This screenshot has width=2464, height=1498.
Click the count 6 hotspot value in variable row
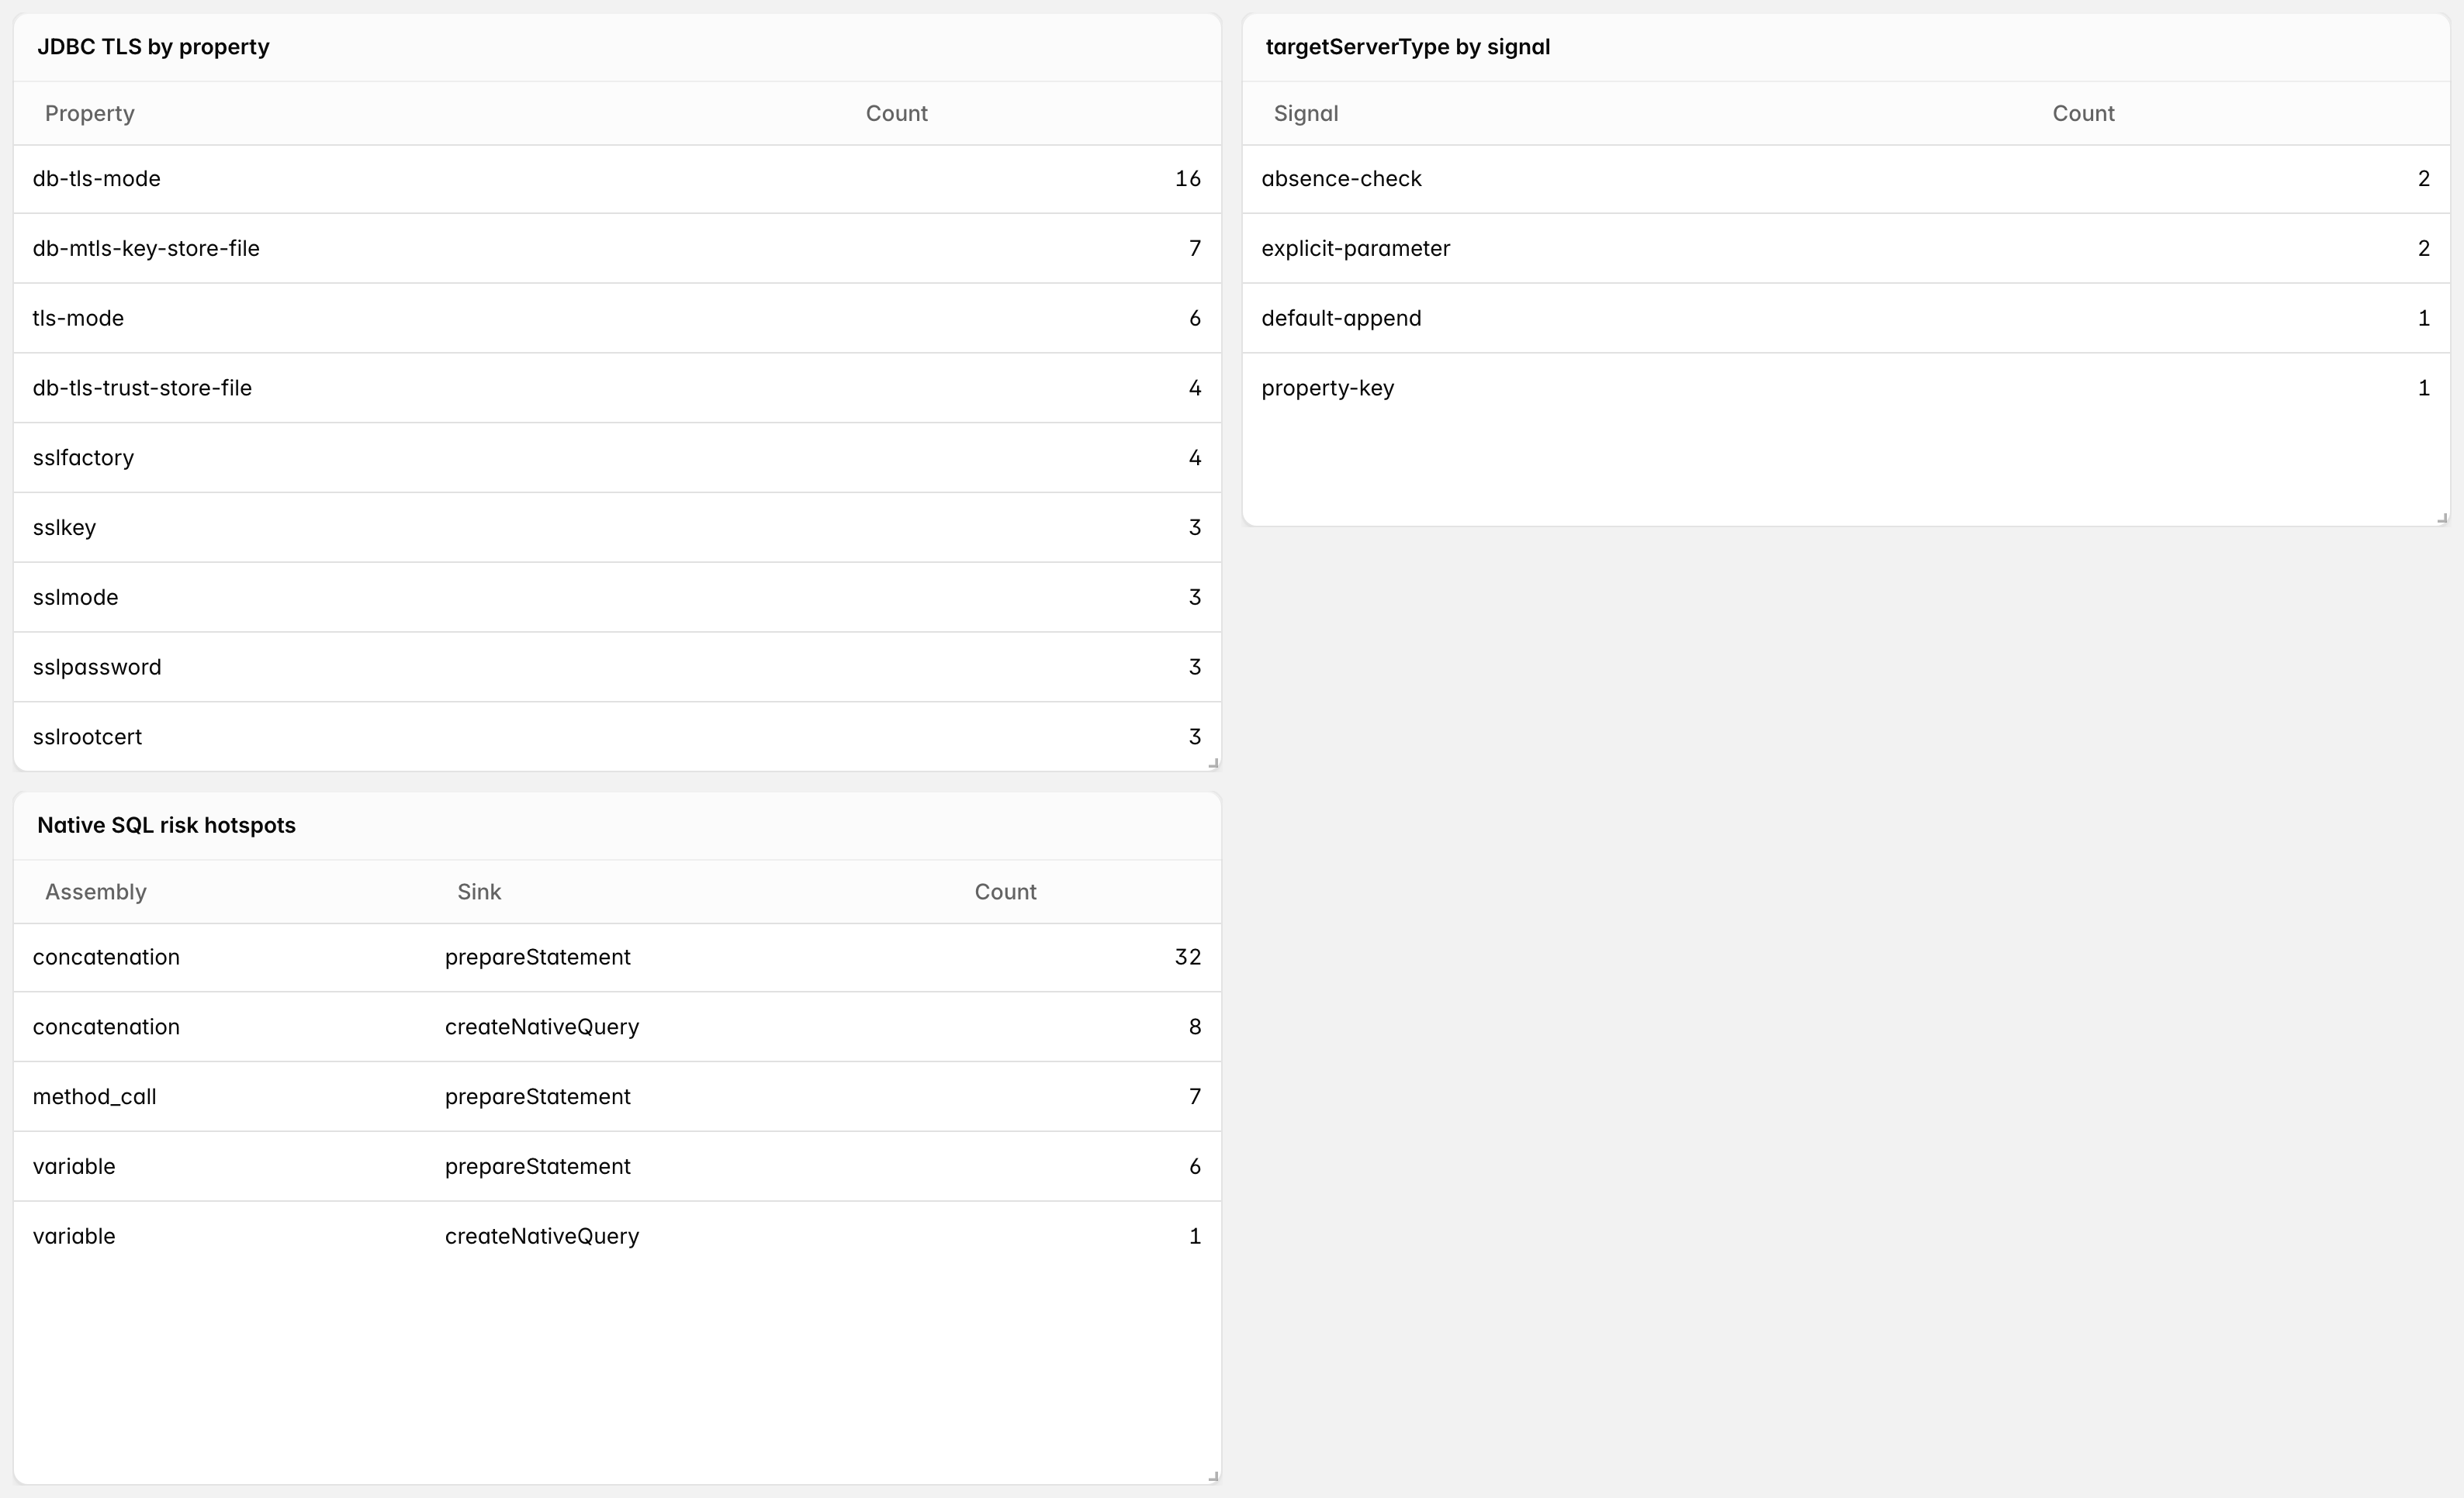pos(1195,1166)
